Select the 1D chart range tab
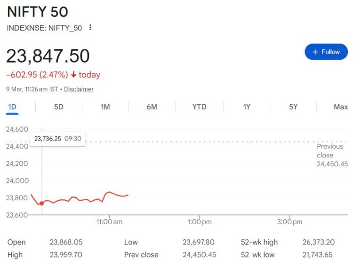 coord(12,107)
